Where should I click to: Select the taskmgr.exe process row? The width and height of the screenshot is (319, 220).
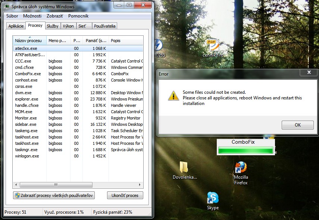[78, 150]
